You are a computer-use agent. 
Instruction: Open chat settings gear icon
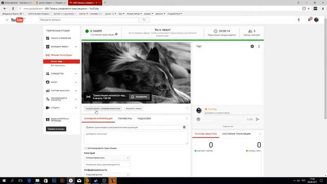coord(252,47)
